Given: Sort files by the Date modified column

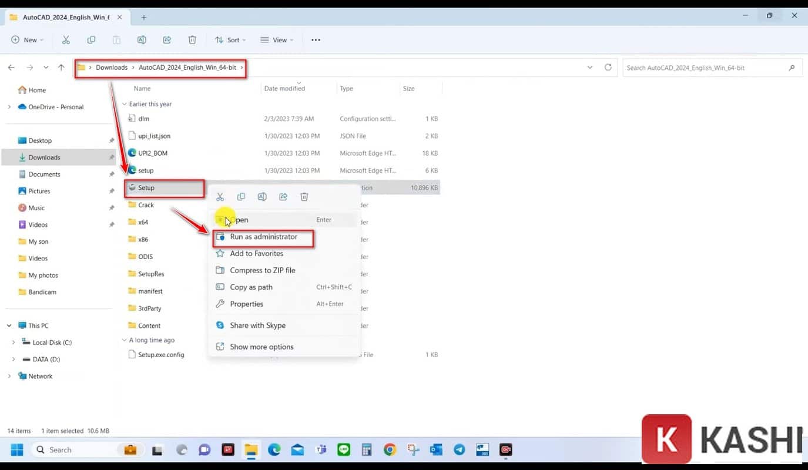Looking at the screenshot, I should click(284, 89).
